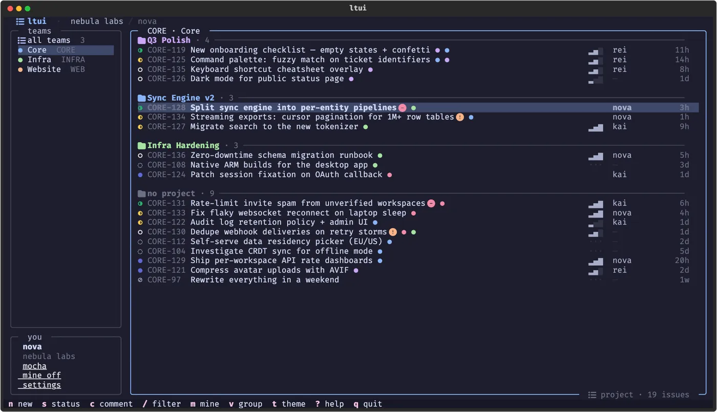Click the Infra Hardening folder icon
Viewport: 717px width, 412px height.
click(142, 146)
